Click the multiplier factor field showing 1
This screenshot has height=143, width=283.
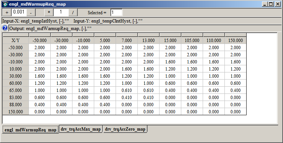tap(61, 12)
